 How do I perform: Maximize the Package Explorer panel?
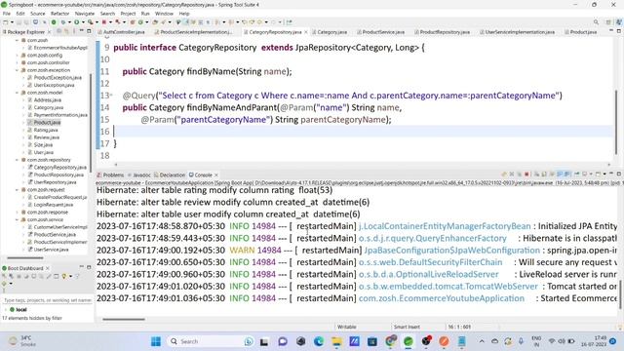(x=89, y=31)
